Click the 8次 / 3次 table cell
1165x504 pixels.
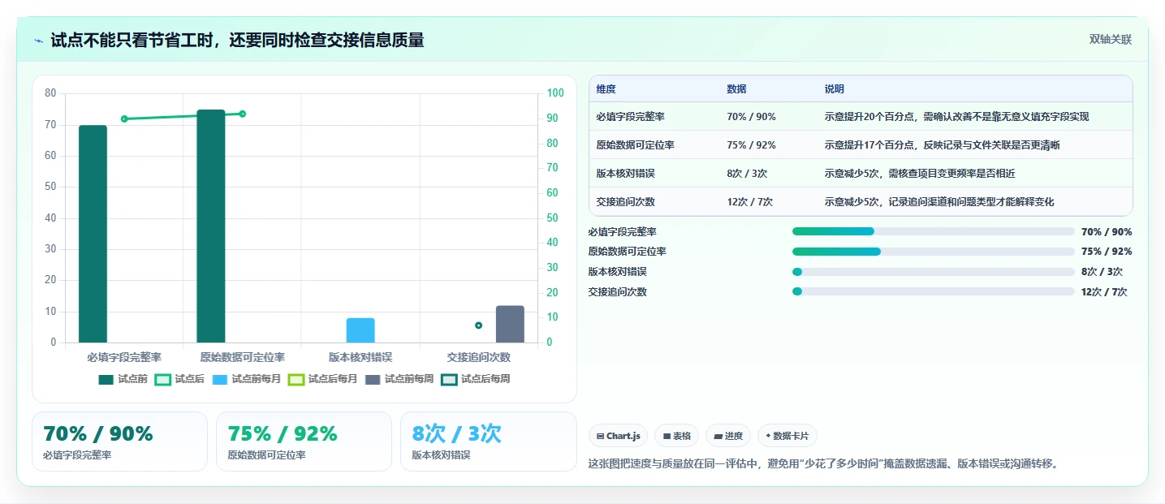[747, 174]
